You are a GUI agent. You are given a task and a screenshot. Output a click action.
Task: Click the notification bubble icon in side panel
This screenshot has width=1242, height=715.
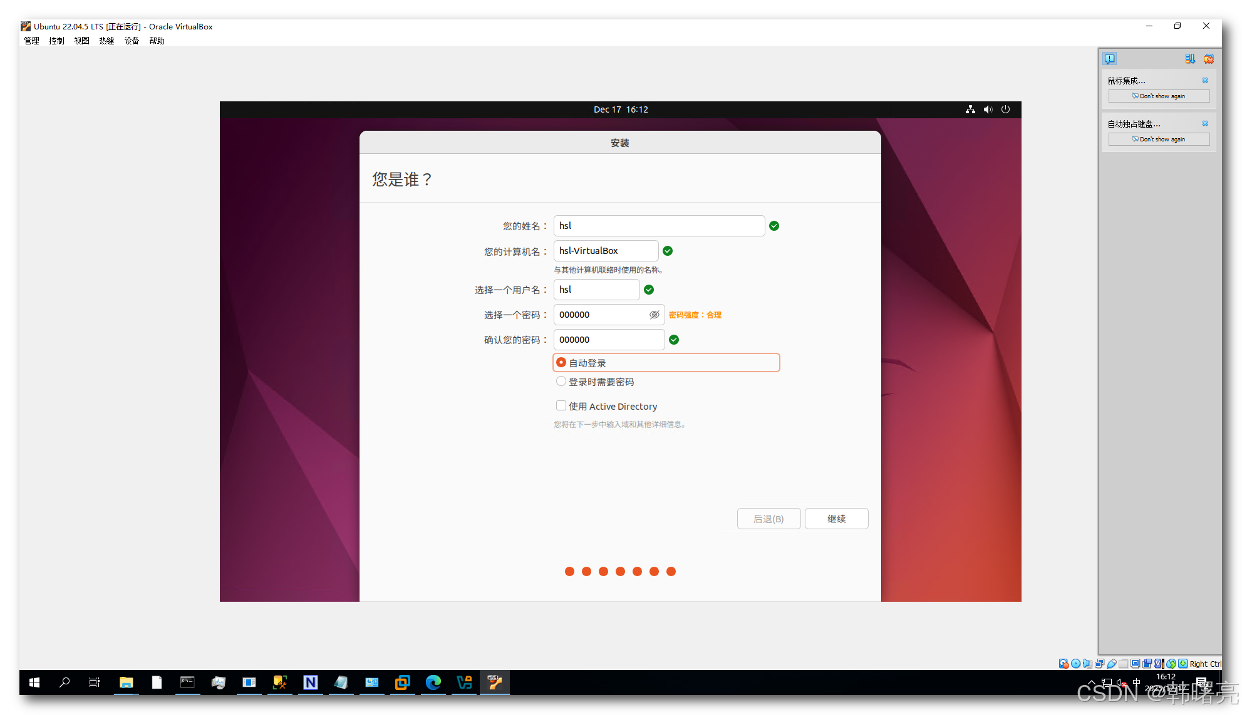click(1109, 58)
